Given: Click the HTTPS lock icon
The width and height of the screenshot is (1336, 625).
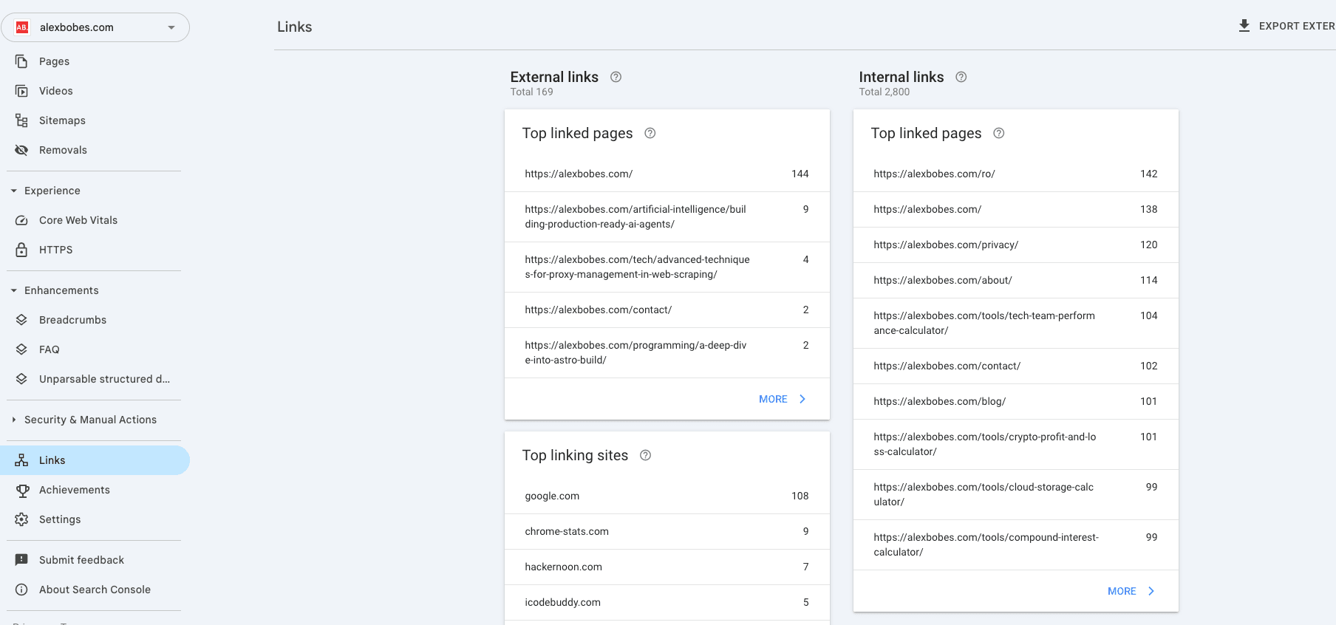Looking at the screenshot, I should (x=21, y=250).
